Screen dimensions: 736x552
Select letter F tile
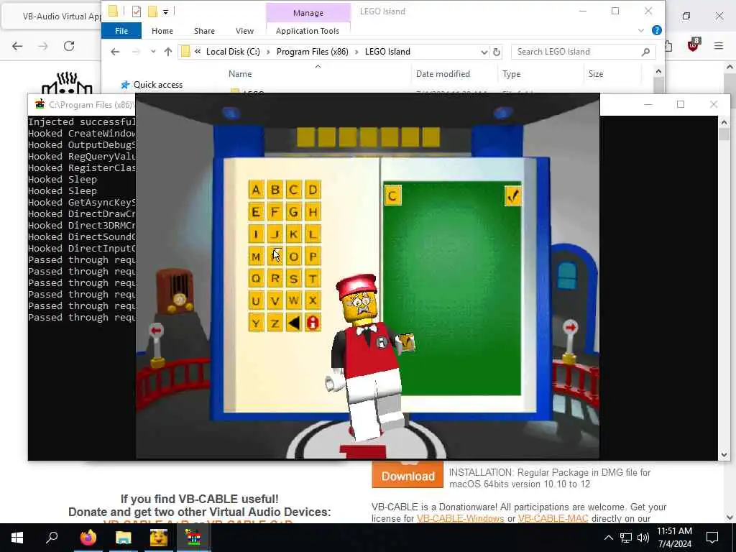point(275,212)
